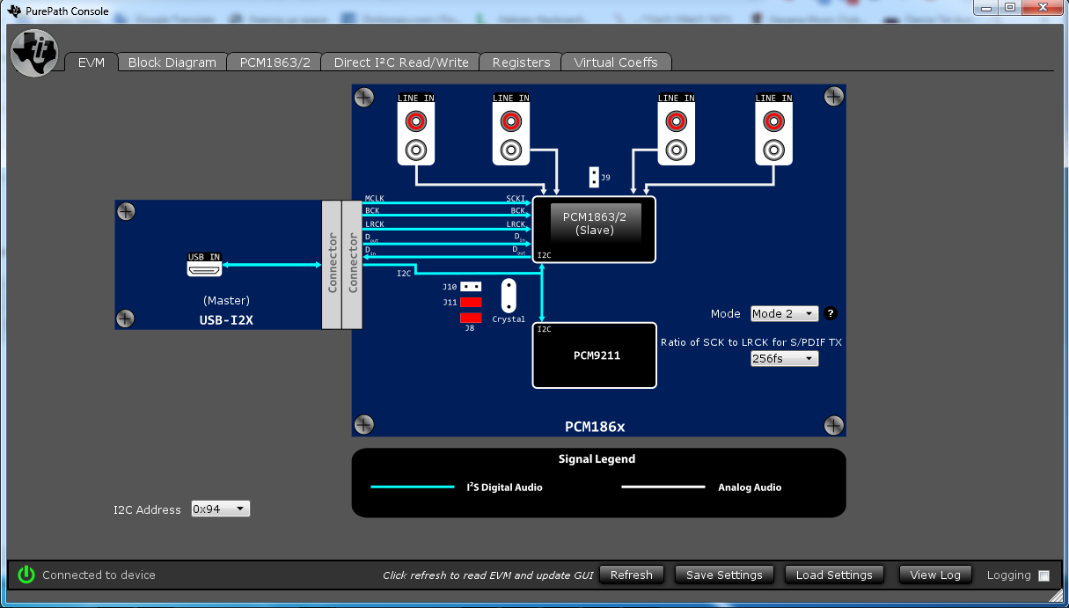Click the Mode help question mark icon
The width and height of the screenshot is (1069, 608).
830,313
